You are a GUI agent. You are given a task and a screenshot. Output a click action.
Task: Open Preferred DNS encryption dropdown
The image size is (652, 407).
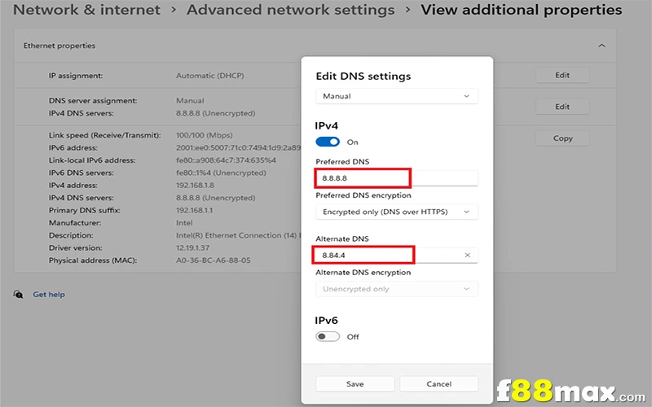click(397, 212)
